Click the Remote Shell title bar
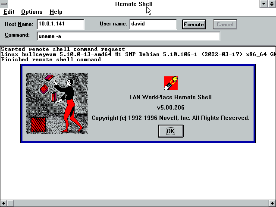The width and height of the screenshot is (276, 207). (x=134, y=4)
